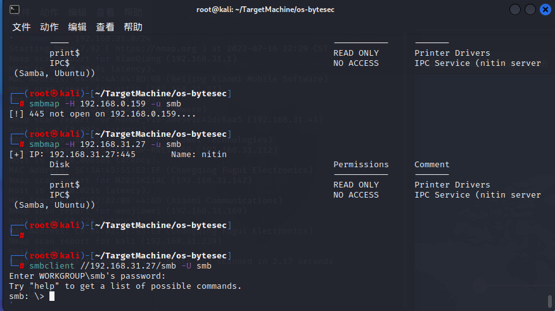Click the terminal vertical scrollbar thumb

pos(550,301)
